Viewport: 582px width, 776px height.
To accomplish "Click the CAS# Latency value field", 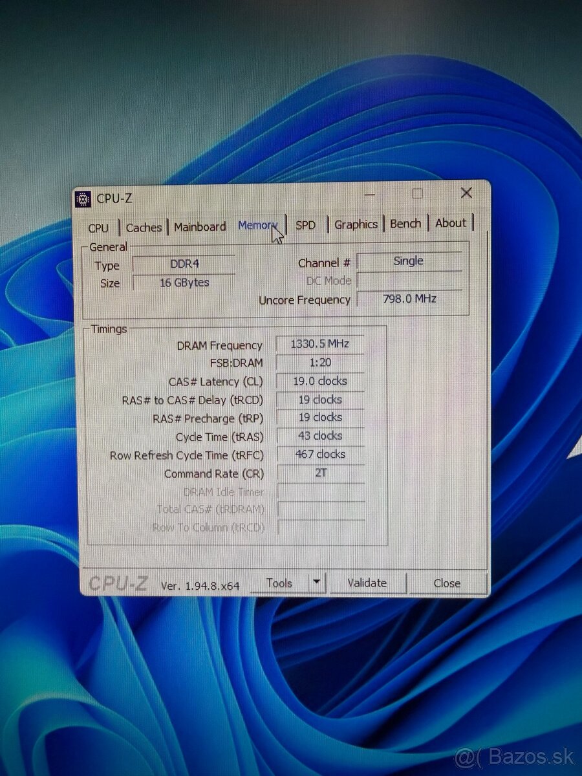I will [x=319, y=381].
